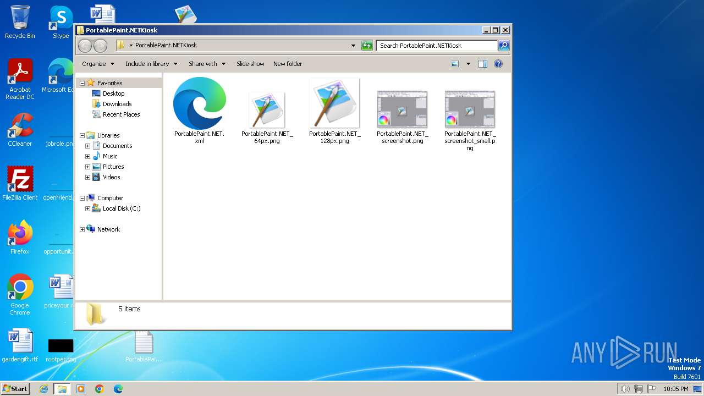The height and width of the screenshot is (396, 704).
Task: Click the Start button
Action: [15, 388]
